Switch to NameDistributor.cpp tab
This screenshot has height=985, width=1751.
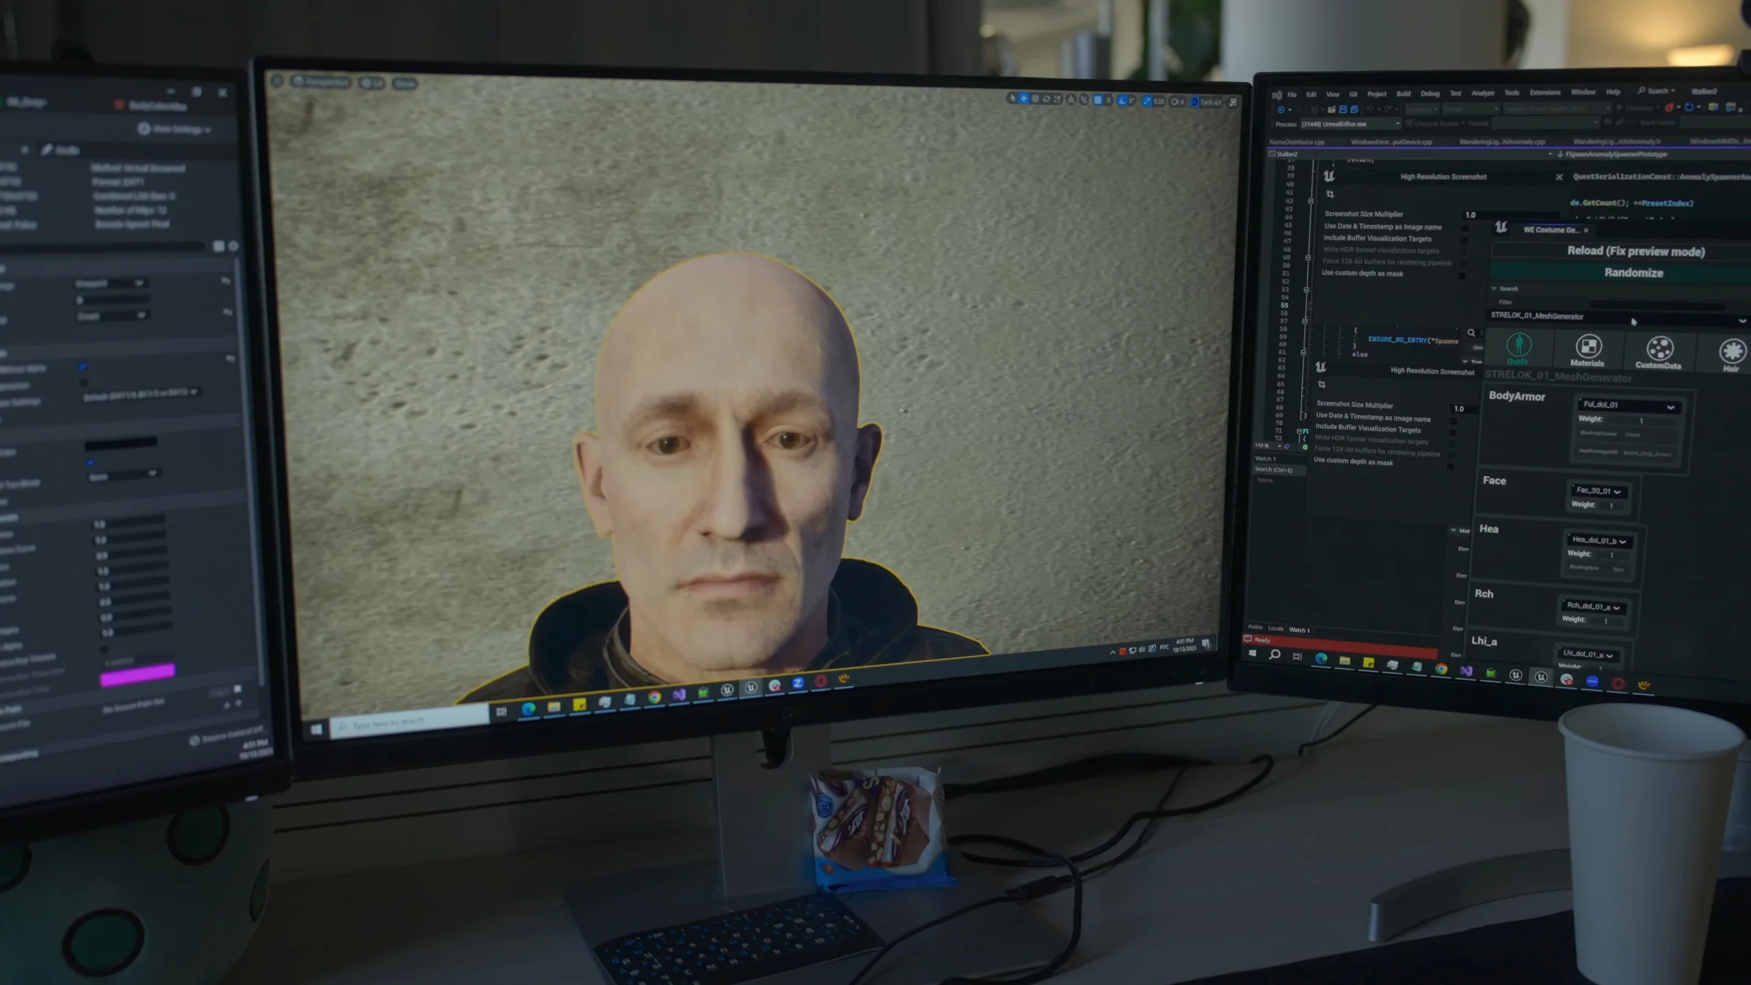1297,142
